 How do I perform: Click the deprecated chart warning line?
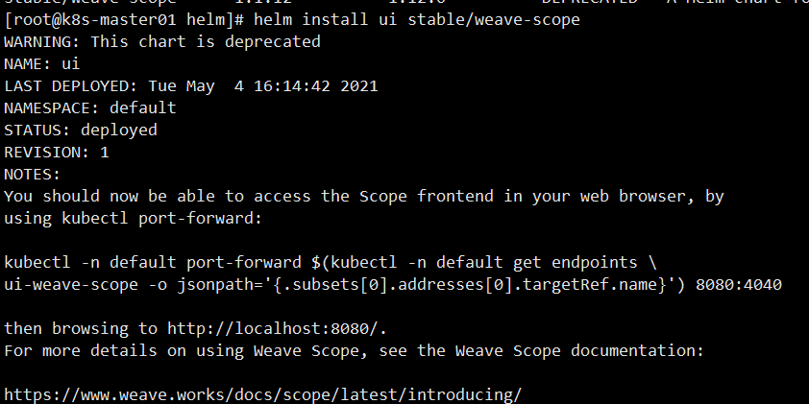[162, 41]
